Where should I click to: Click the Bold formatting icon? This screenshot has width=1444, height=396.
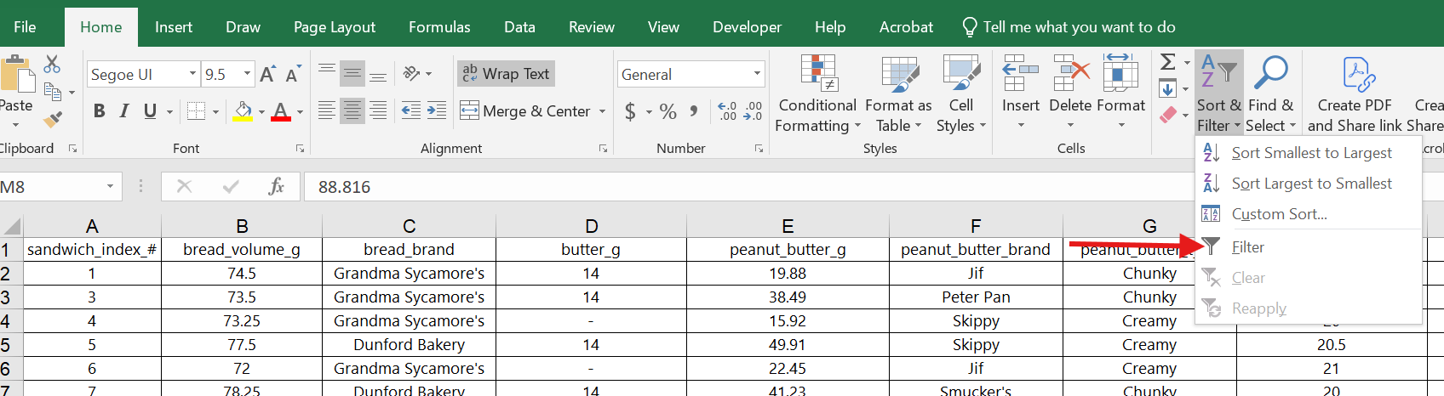[x=100, y=111]
